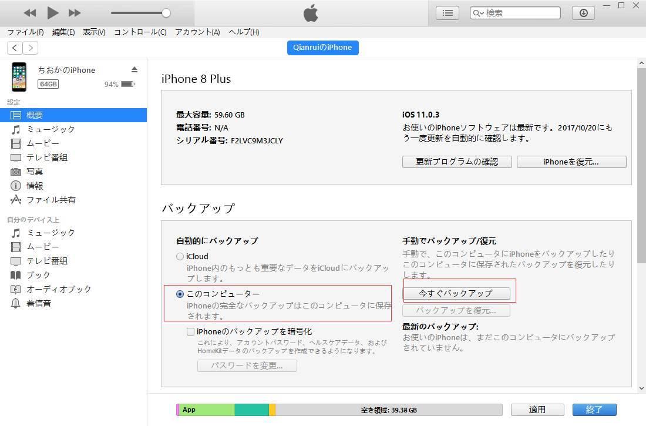This screenshot has height=426, width=646.
Task: Click 更新プログラムの確認 button
Action: [457, 162]
